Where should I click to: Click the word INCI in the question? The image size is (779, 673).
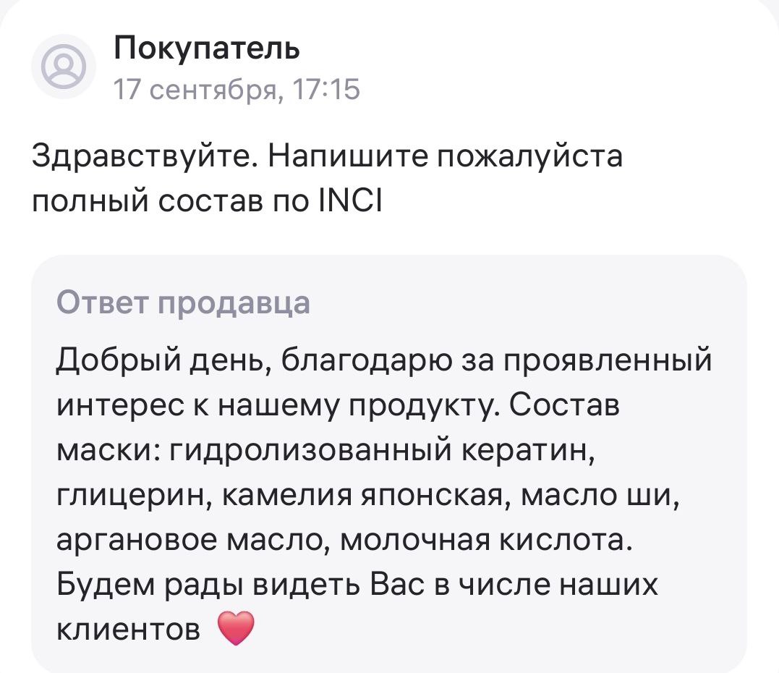coord(350,201)
